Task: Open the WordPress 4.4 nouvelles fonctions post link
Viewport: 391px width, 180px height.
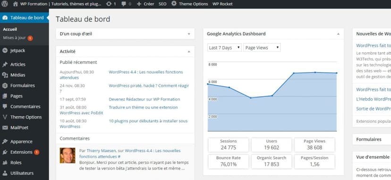Action: pos(145,72)
